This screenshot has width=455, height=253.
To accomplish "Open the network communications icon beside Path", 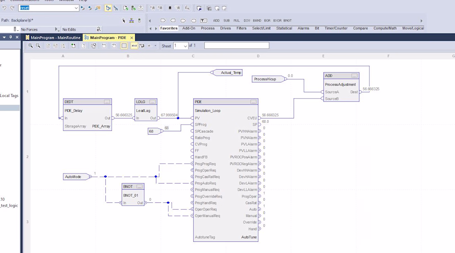I will [x=132, y=21].
